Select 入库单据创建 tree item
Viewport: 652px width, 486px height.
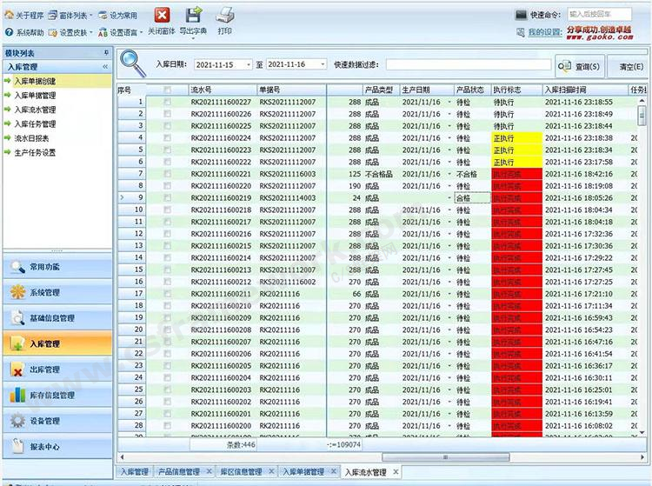point(35,81)
